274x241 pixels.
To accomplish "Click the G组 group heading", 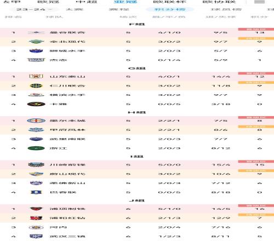I will [137, 68].
